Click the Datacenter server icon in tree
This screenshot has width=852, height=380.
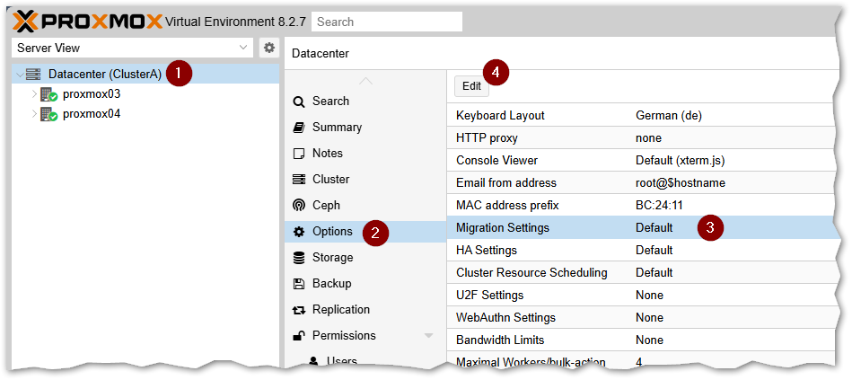click(33, 75)
